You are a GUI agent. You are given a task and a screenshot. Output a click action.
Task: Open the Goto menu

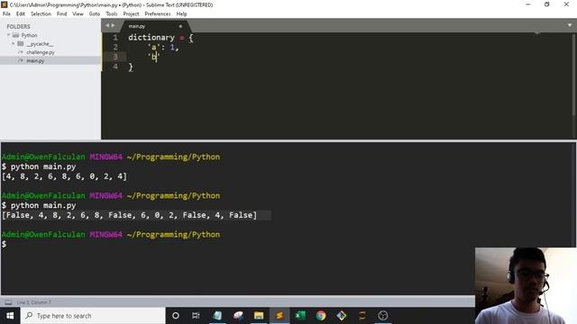(95, 14)
